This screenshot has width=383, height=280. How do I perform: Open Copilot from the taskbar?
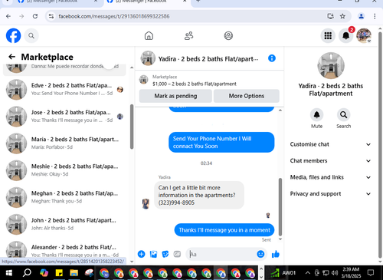point(44,273)
